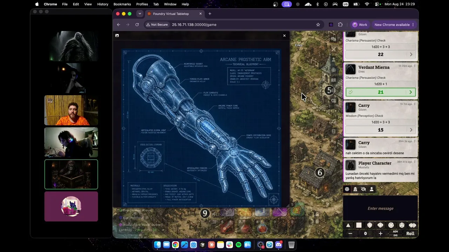Click the 1d20 + 3 + 3 perception formula
449x252 pixels.
coord(381,122)
